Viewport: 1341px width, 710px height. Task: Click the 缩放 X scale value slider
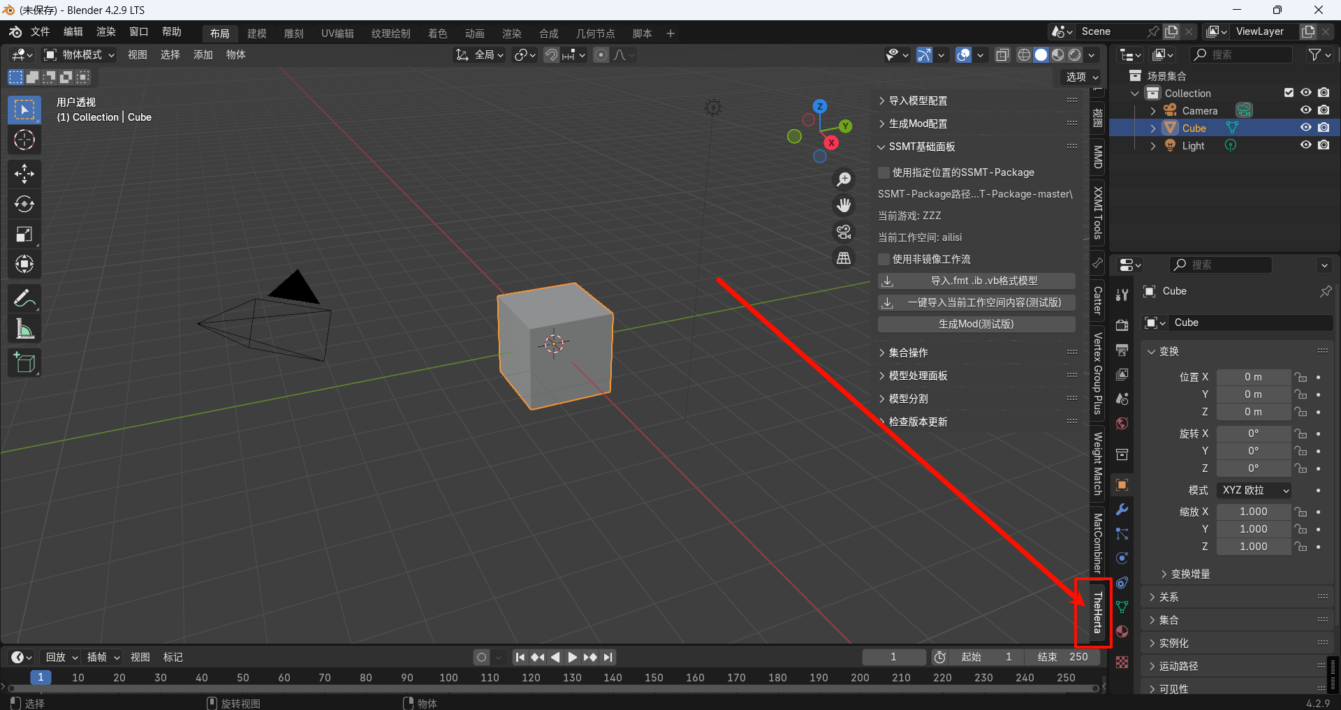click(x=1254, y=512)
